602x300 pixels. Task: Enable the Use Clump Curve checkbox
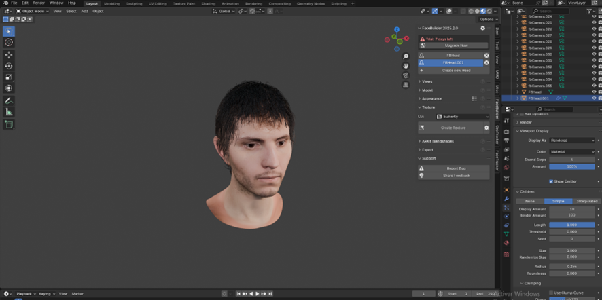point(551,293)
